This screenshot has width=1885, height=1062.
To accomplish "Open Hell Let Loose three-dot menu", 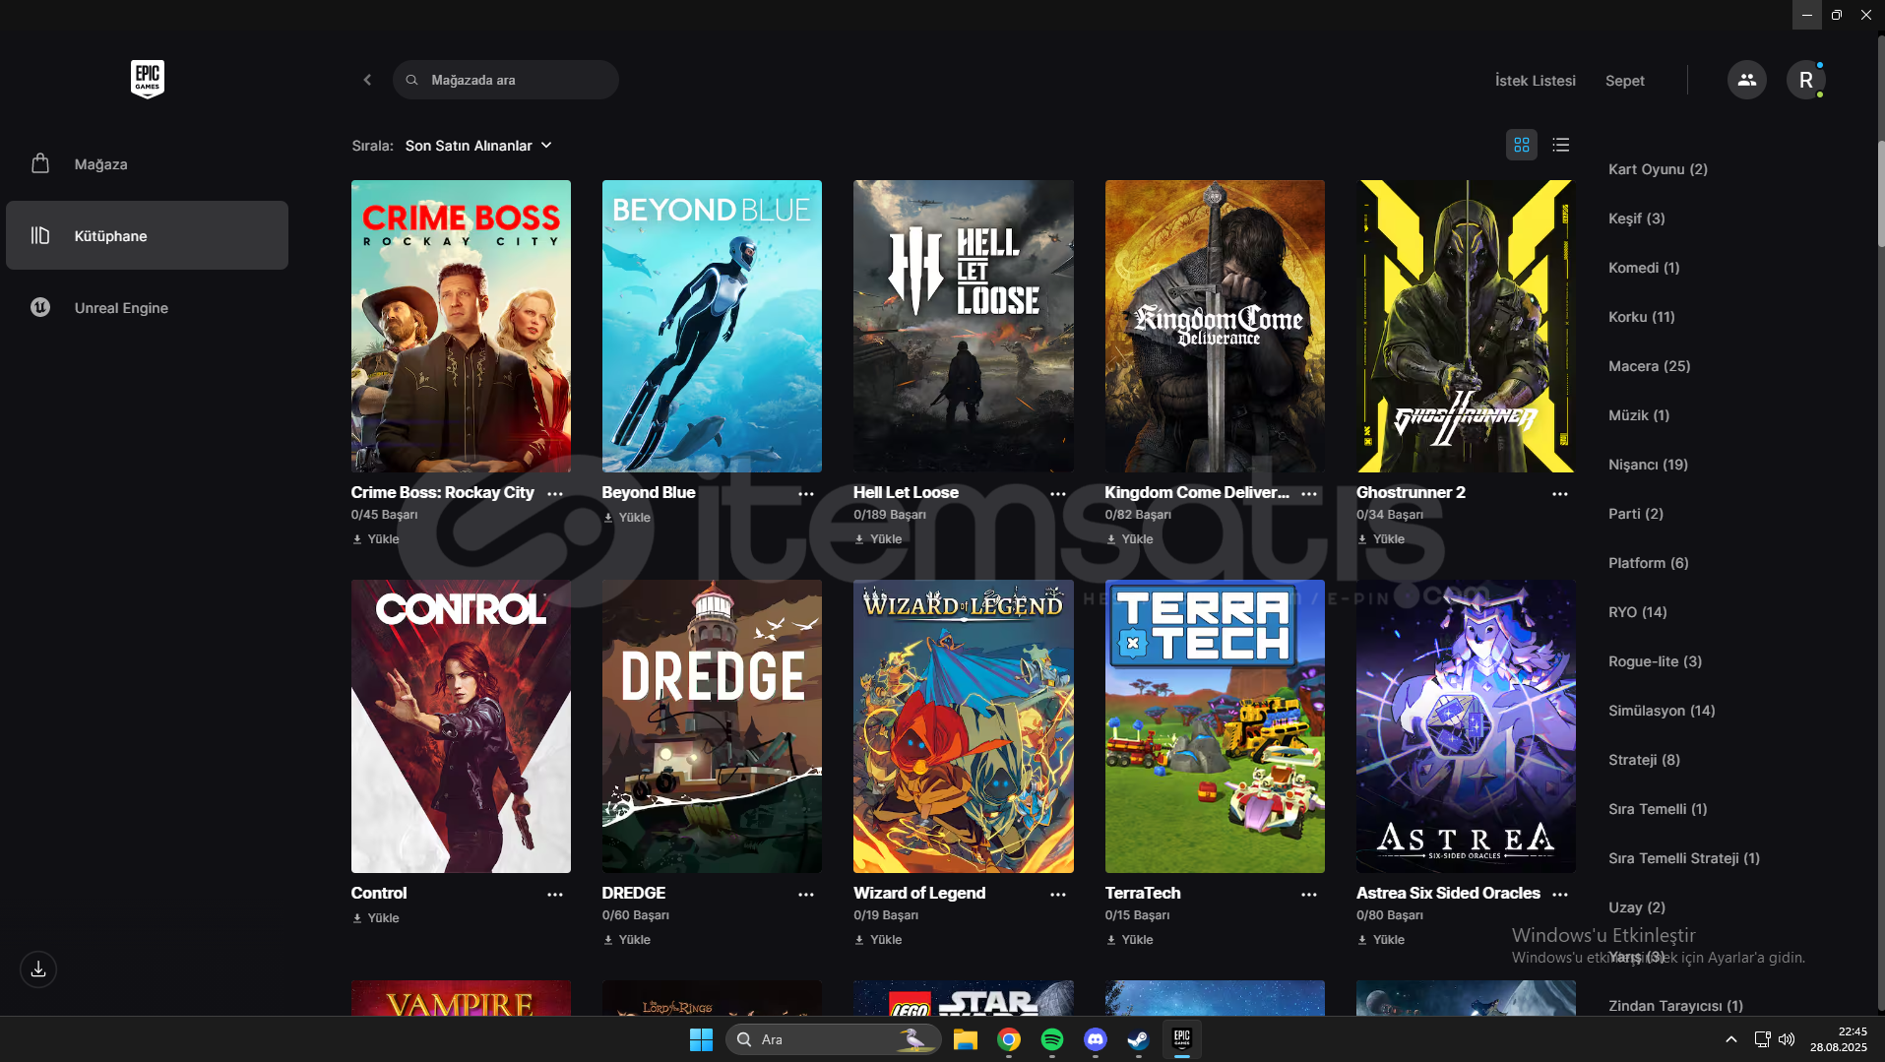I will click(1058, 493).
